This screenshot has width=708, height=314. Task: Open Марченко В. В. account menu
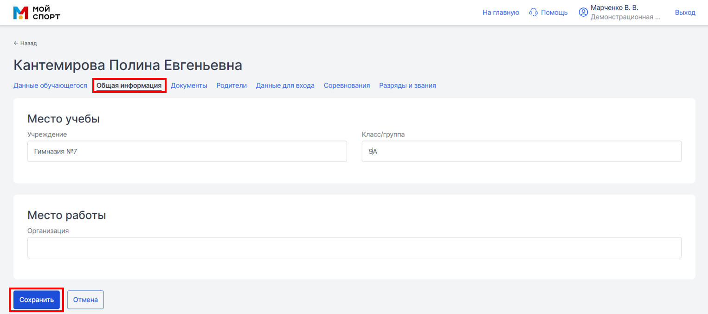click(x=614, y=8)
